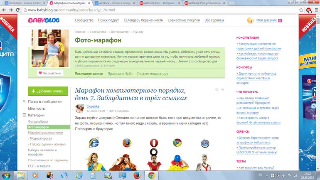Open Совместные покупки menu item

[x=184, y=20]
